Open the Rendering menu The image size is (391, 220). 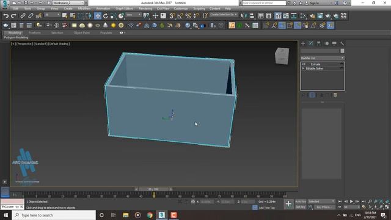point(145,9)
